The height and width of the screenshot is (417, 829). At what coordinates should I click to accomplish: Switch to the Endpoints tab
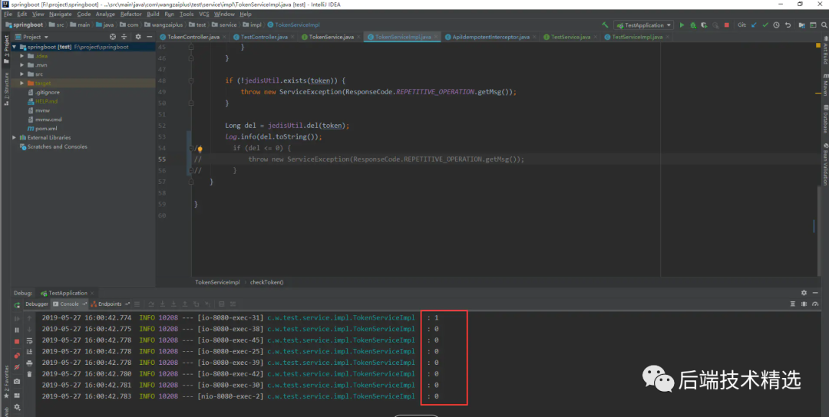(x=110, y=304)
